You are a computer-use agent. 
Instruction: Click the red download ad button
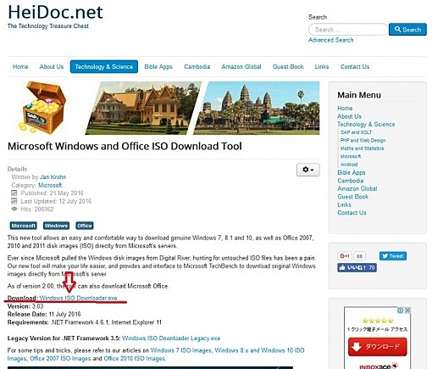coord(377,347)
